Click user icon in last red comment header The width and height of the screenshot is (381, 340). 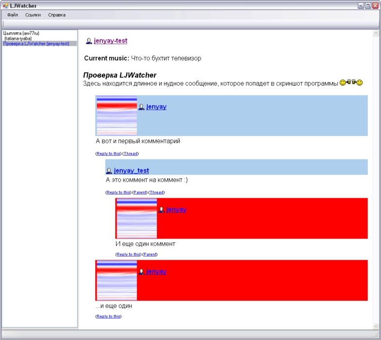click(x=141, y=272)
